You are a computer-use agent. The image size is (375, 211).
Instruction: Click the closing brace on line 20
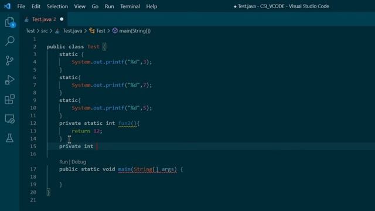point(49,192)
